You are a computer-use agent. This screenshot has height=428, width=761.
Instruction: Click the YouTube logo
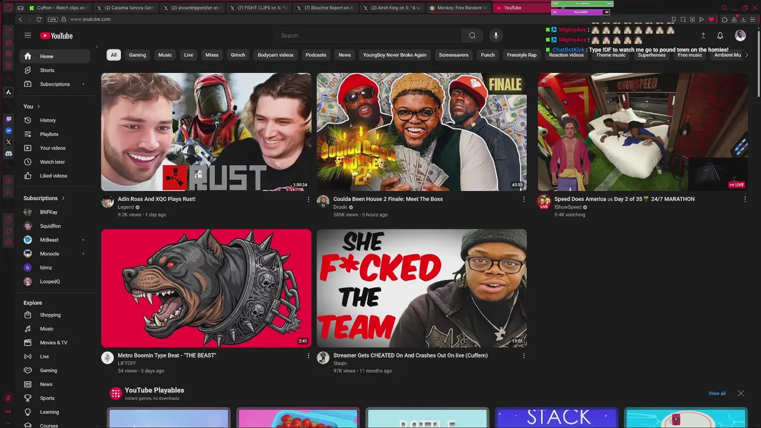pyautogui.click(x=56, y=36)
